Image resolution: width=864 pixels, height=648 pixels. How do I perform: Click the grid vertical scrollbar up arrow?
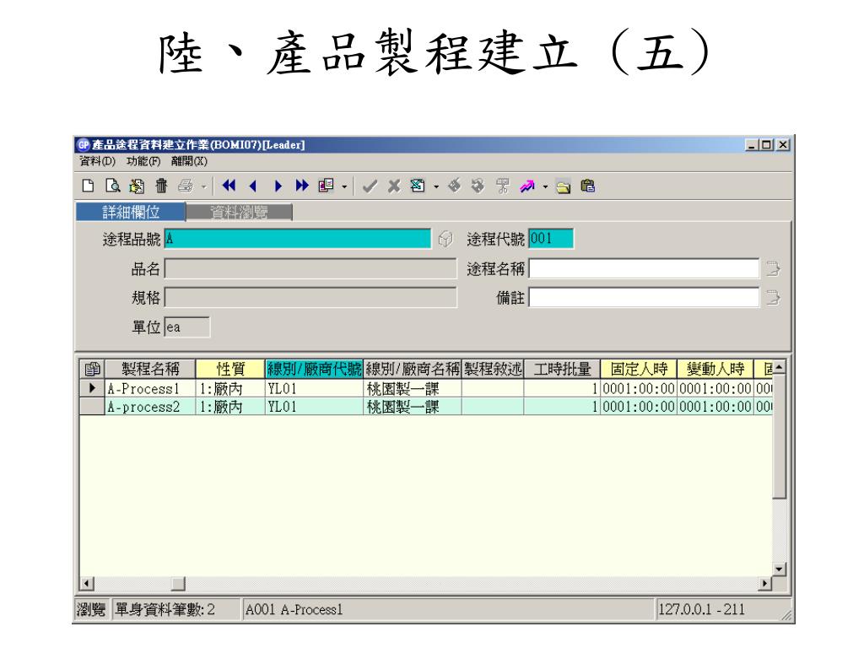[x=779, y=367]
